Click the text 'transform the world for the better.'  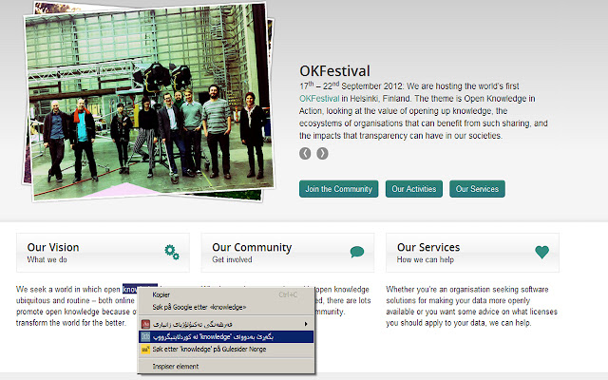click(x=71, y=323)
